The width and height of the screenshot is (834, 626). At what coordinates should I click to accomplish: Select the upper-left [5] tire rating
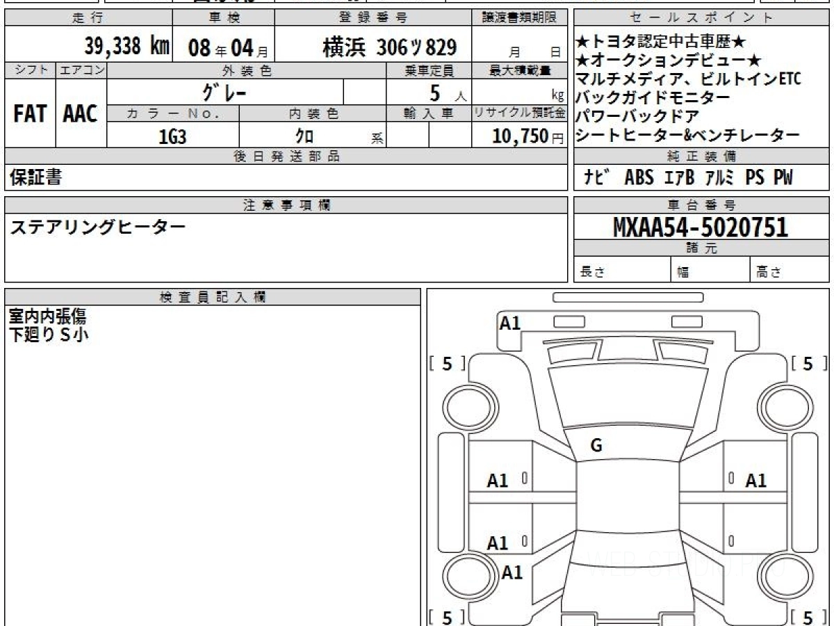click(447, 364)
